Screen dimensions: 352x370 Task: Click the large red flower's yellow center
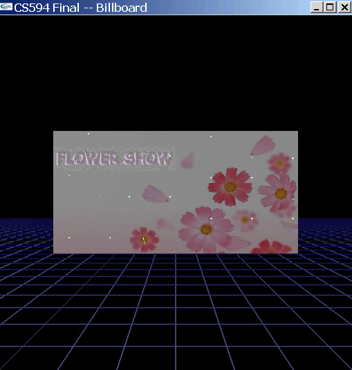click(230, 187)
